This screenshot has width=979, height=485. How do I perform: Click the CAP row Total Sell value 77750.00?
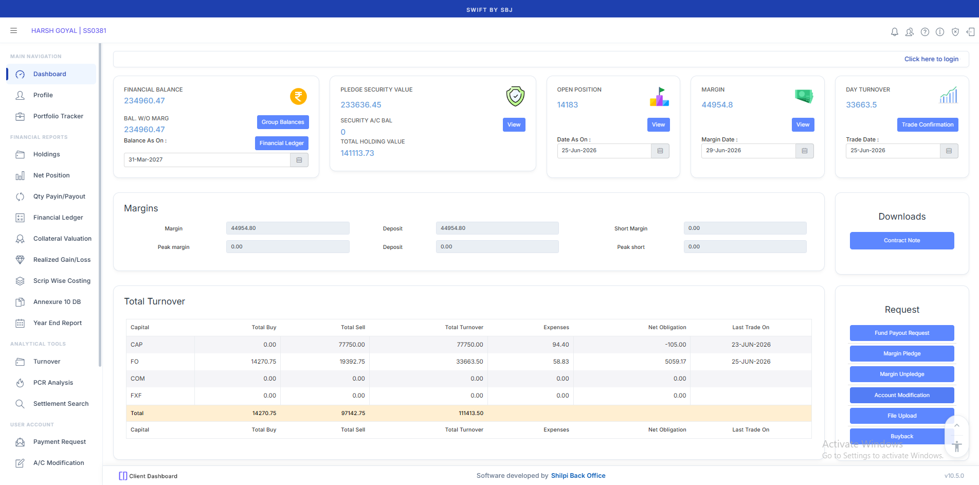pyautogui.click(x=352, y=345)
